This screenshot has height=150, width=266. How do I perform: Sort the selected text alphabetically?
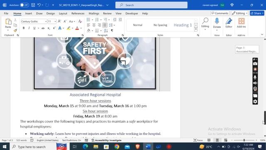point(106,30)
